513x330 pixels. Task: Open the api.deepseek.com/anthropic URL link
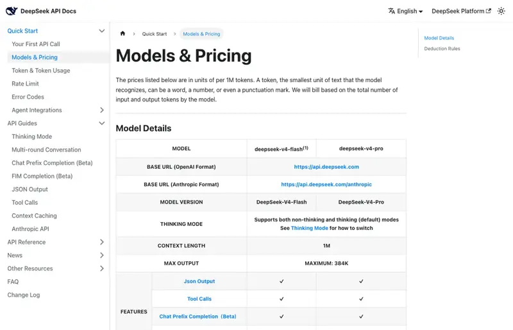326,184
